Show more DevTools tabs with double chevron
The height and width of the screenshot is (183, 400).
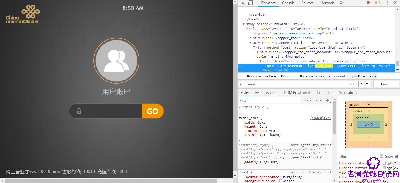pos(341,3)
